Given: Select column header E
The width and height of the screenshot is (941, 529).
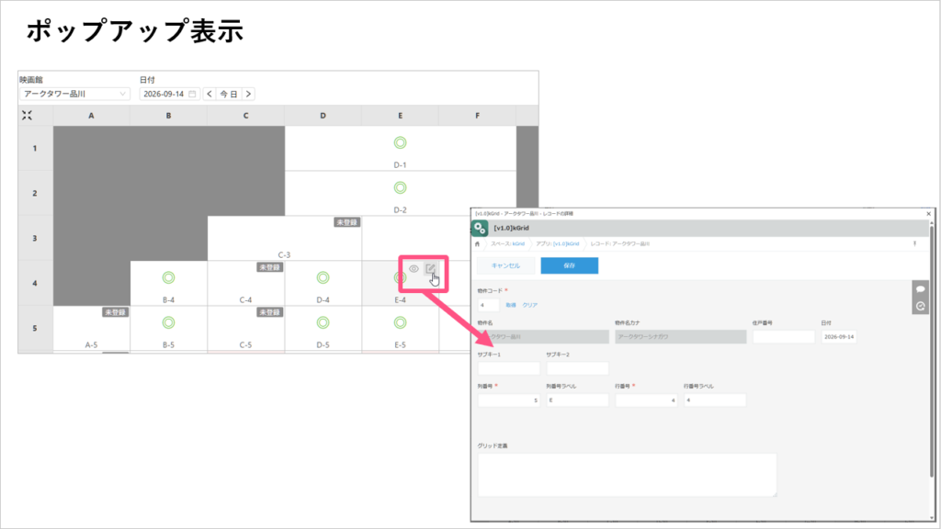Looking at the screenshot, I should pos(401,115).
